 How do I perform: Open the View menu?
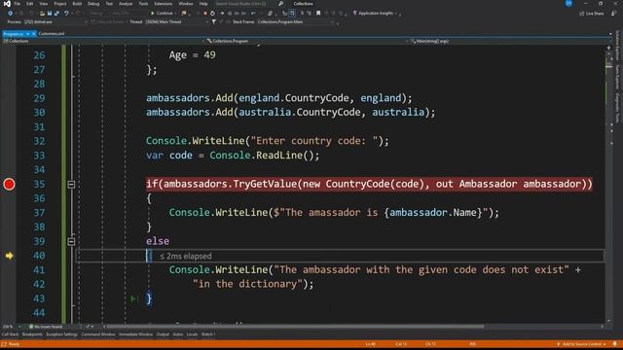point(43,4)
